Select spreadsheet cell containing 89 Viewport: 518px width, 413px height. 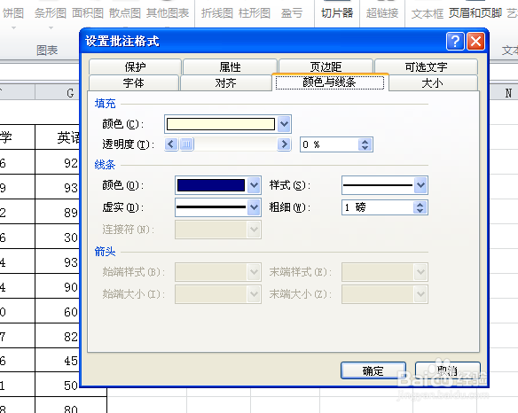click(x=57, y=212)
